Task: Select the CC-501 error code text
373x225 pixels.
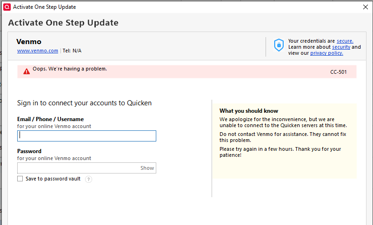Action: pyautogui.click(x=338, y=72)
